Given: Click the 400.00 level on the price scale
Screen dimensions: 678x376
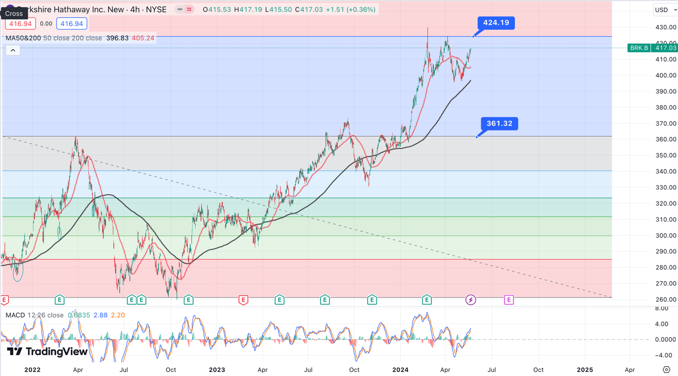Looking at the screenshot, I should click(x=666, y=75).
